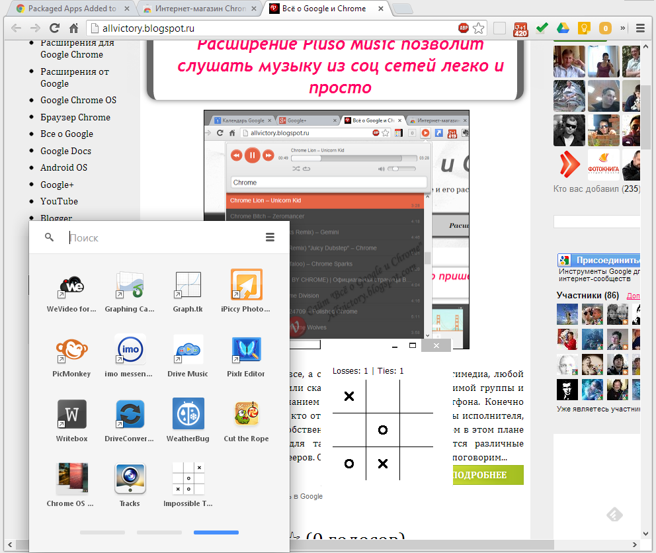656x553 pixels.
Task: Click the ПОДРОБНЕЕ read more button
Action: [x=488, y=475]
